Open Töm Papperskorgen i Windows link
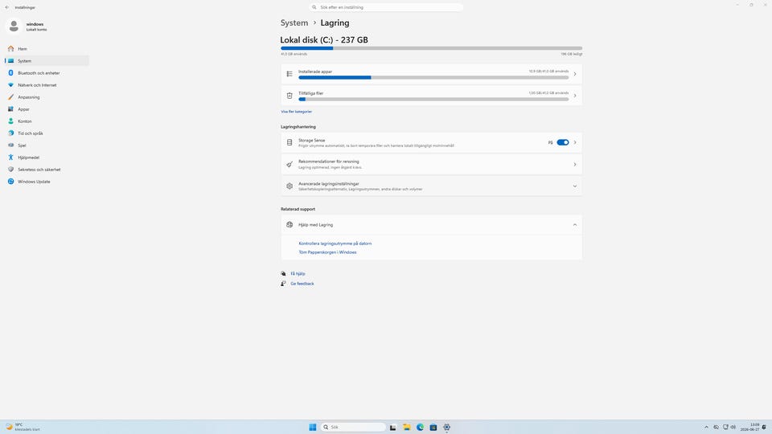This screenshot has height=434, width=772. (x=327, y=252)
